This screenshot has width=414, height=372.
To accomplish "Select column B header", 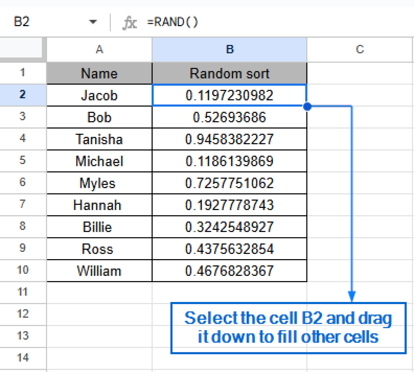I will pos(229,49).
